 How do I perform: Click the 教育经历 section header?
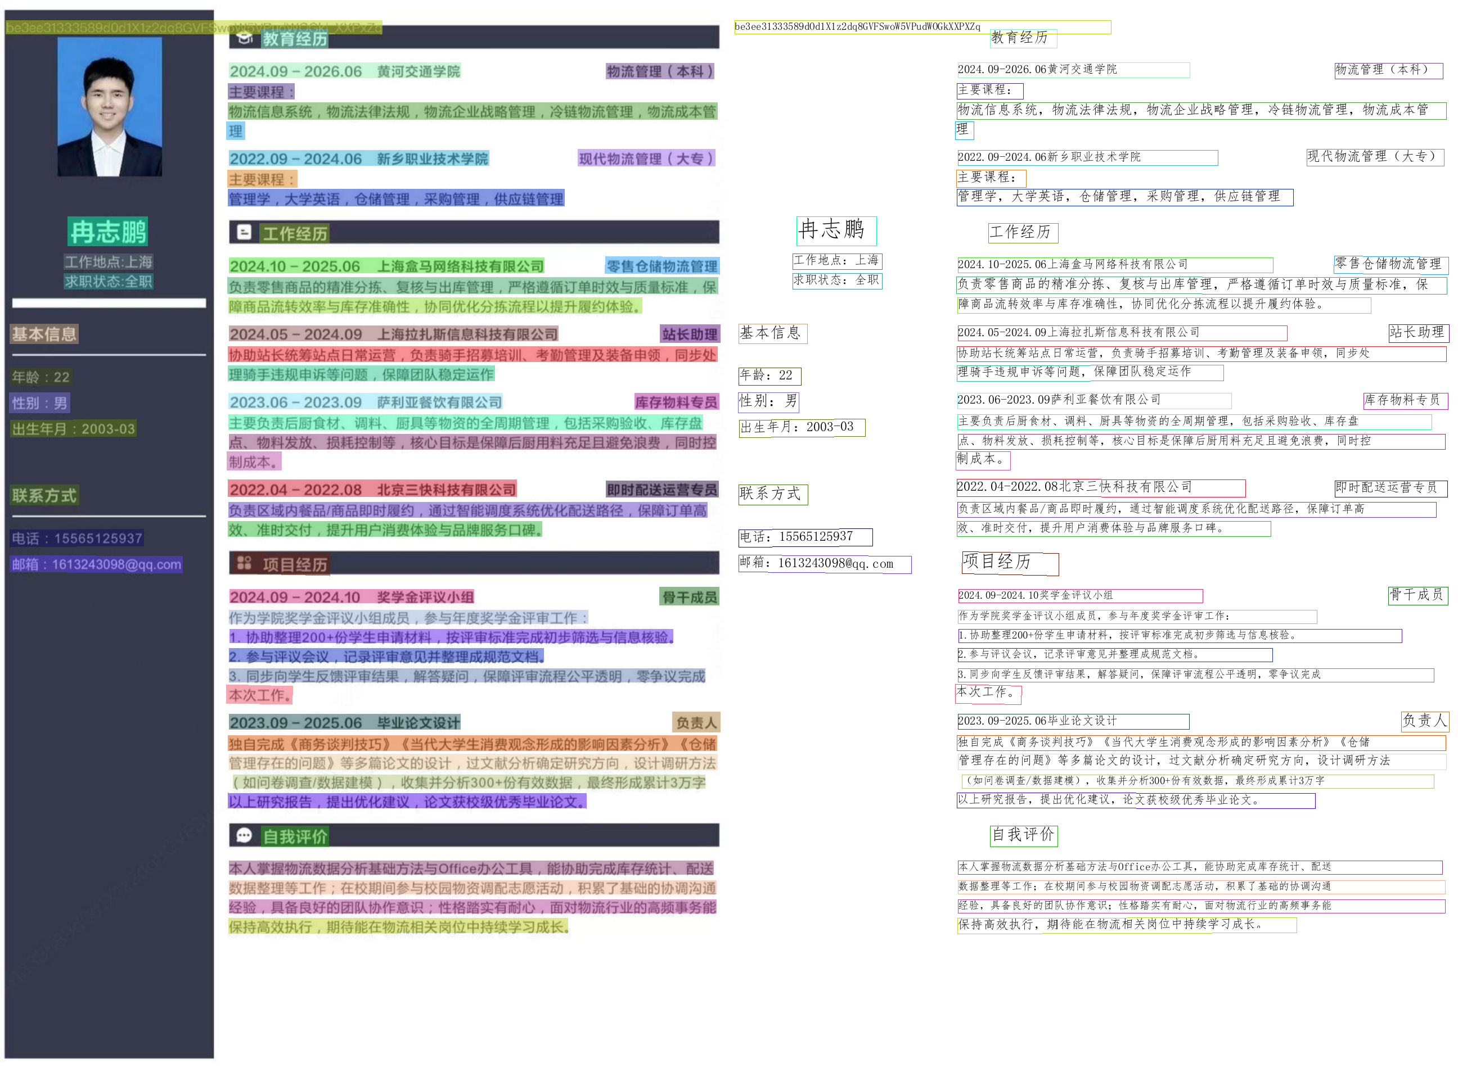(x=295, y=39)
